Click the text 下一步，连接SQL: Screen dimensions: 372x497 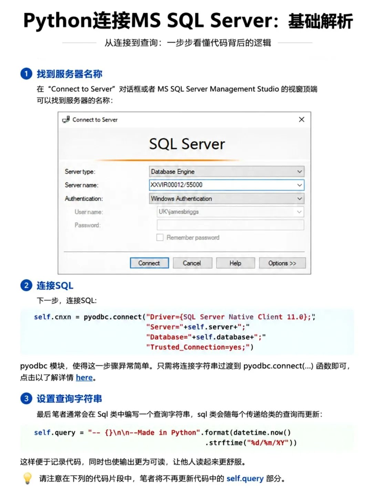[x=67, y=301]
